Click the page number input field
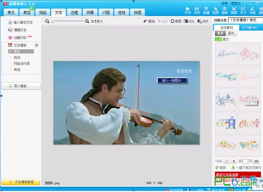The height and width of the screenshot is (192, 263). (245, 161)
